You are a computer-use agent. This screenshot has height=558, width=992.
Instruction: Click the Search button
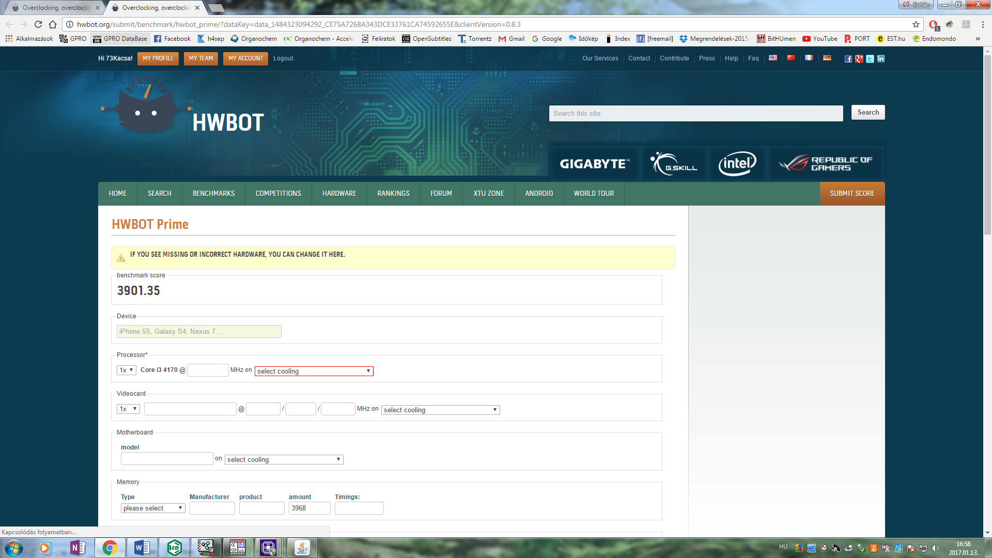868,113
